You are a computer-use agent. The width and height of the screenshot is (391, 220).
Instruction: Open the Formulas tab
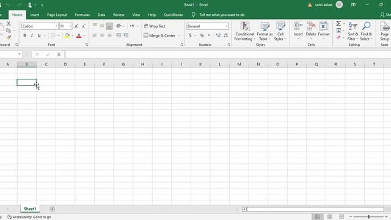tap(82, 15)
